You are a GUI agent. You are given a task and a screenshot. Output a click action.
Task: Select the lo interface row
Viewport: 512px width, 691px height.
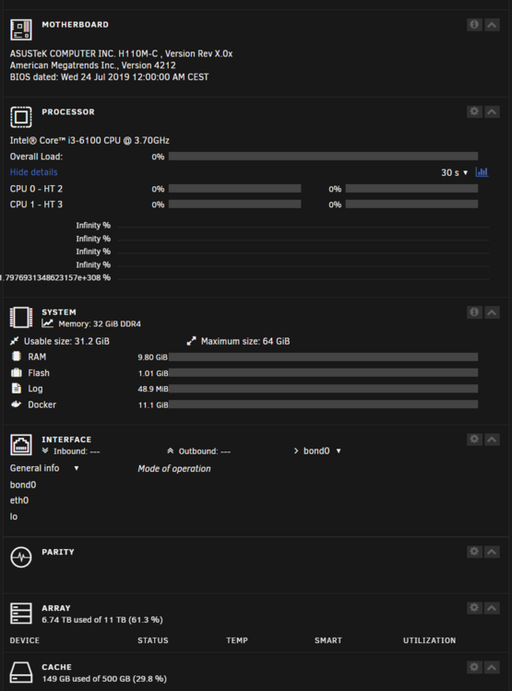14,517
